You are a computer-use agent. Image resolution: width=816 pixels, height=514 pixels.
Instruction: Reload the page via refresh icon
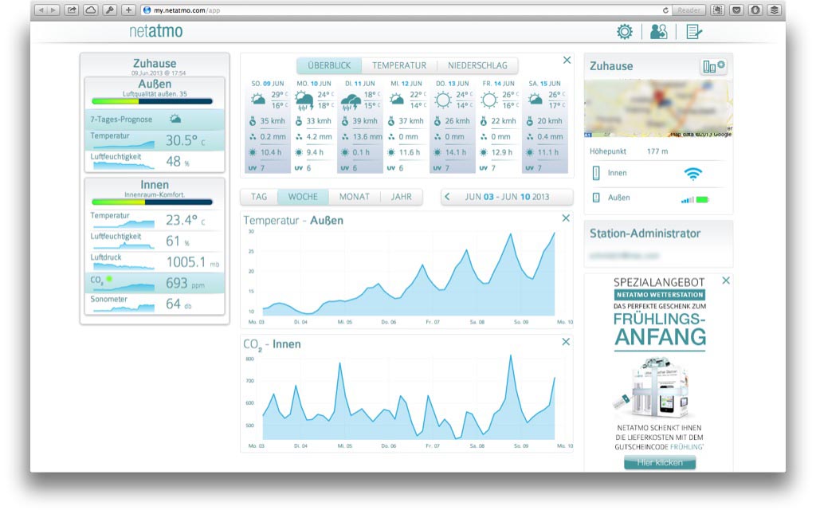(x=665, y=10)
